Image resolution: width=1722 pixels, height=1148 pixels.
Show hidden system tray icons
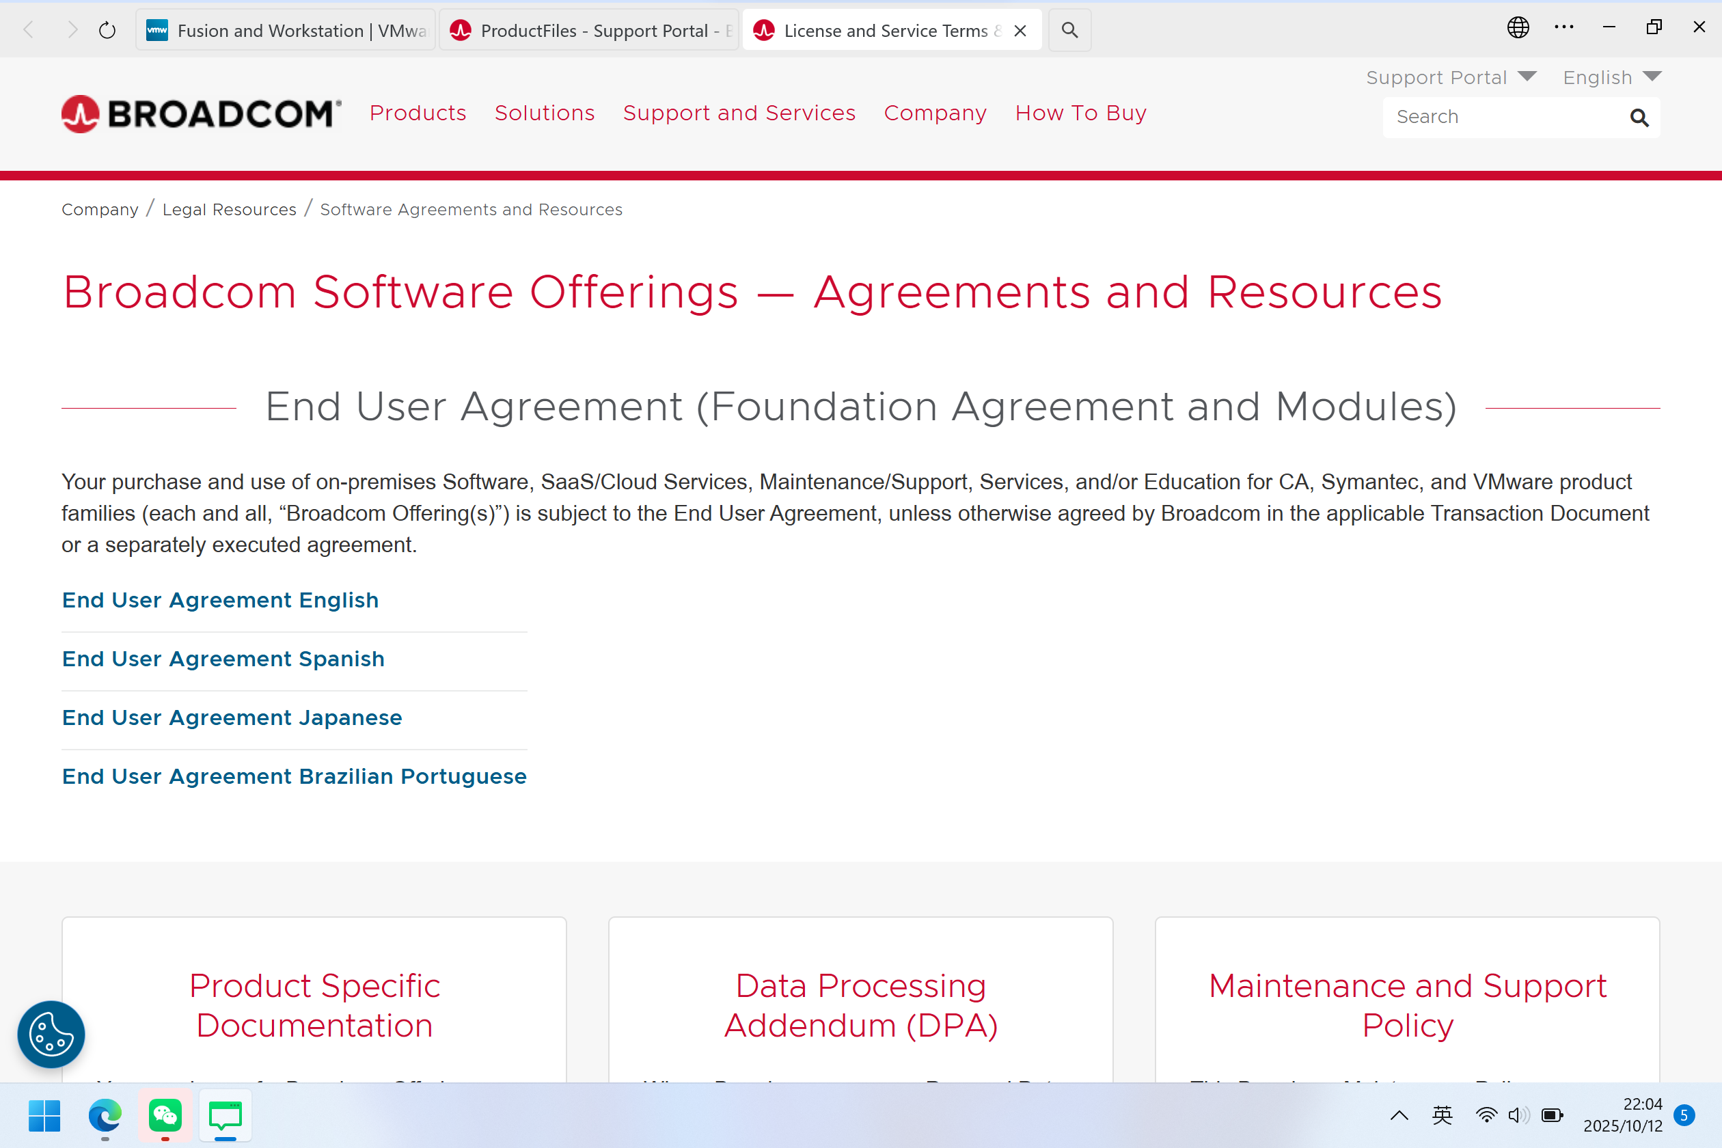point(1398,1115)
